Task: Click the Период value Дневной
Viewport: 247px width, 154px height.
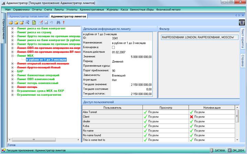Action: point(117,62)
